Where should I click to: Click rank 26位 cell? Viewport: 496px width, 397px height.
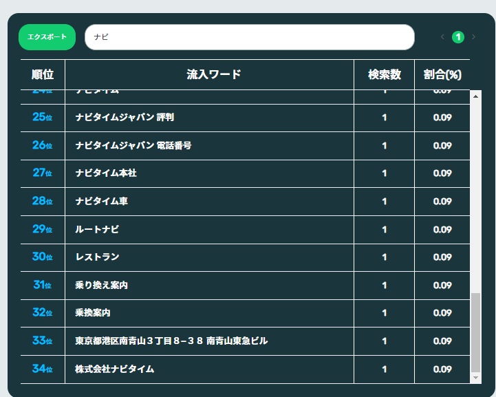43,145
